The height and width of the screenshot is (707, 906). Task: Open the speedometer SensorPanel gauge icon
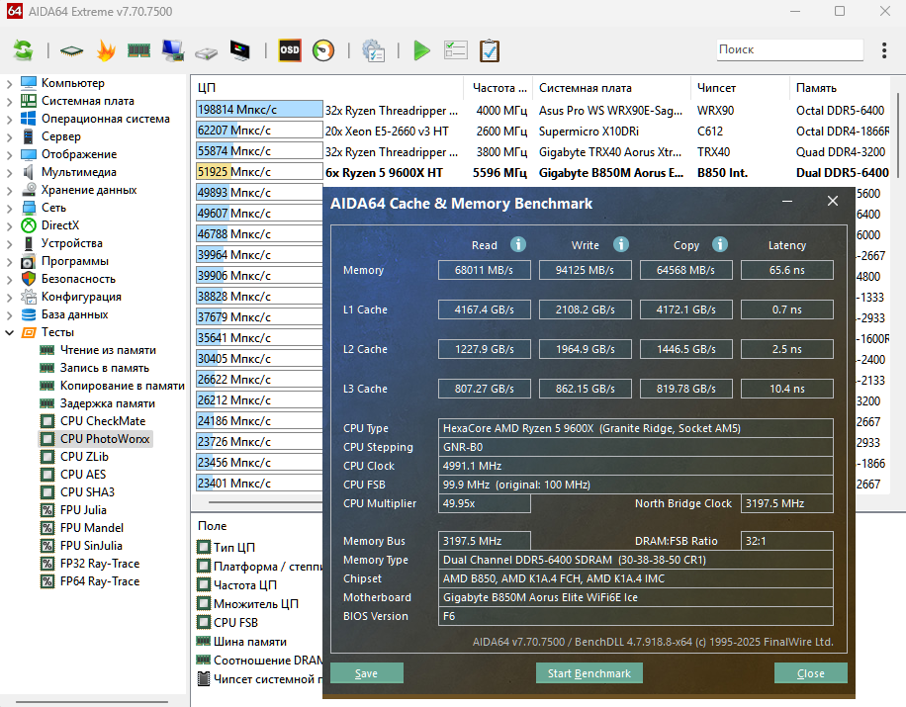coord(322,49)
